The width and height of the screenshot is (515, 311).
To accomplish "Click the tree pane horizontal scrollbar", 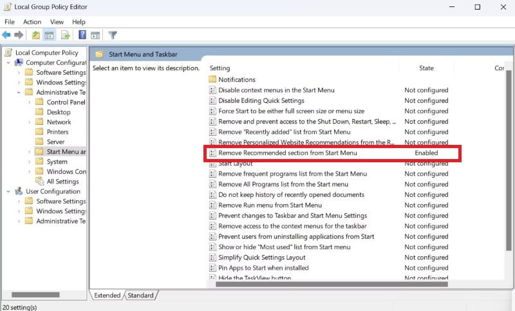I will 35,294.
